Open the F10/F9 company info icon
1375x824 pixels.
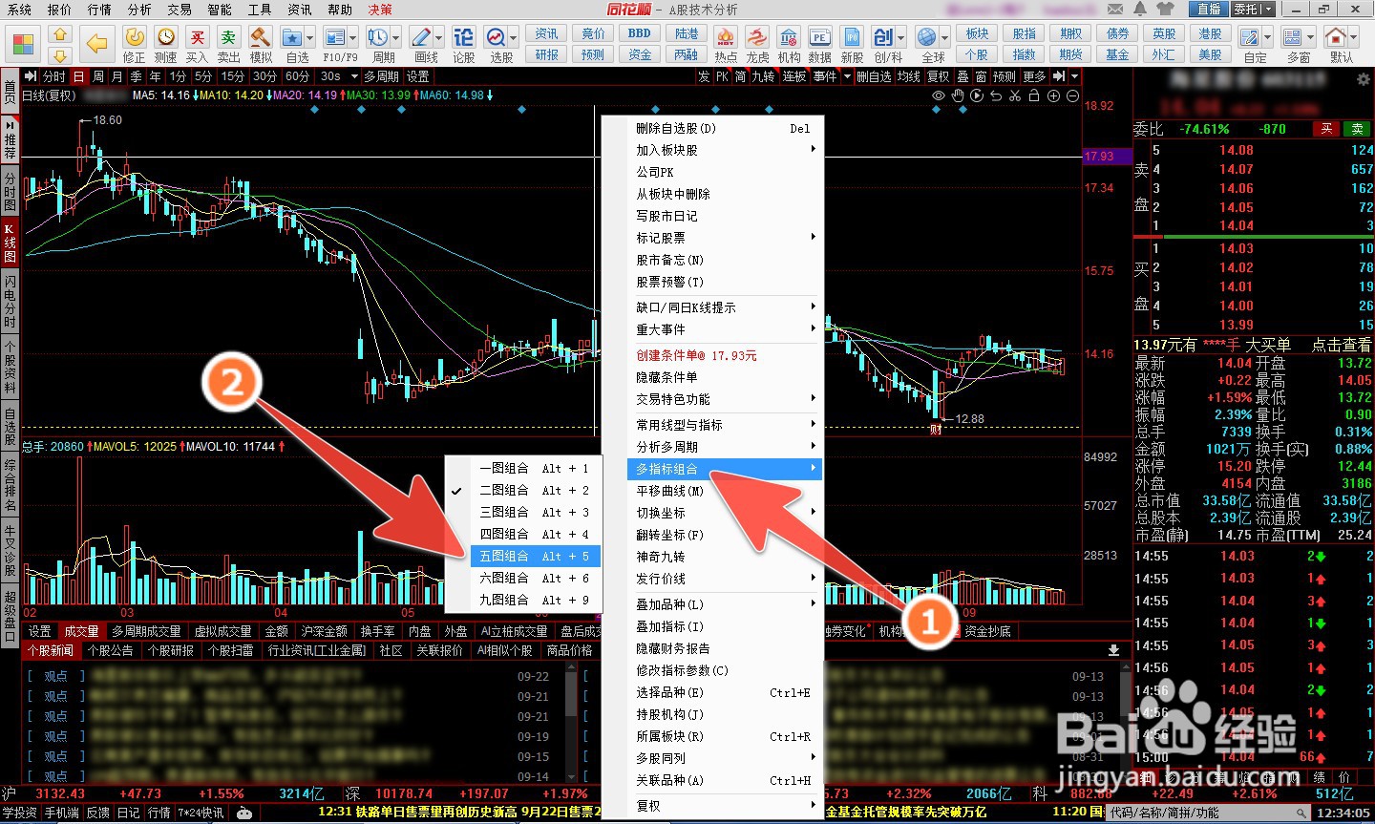tap(335, 37)
